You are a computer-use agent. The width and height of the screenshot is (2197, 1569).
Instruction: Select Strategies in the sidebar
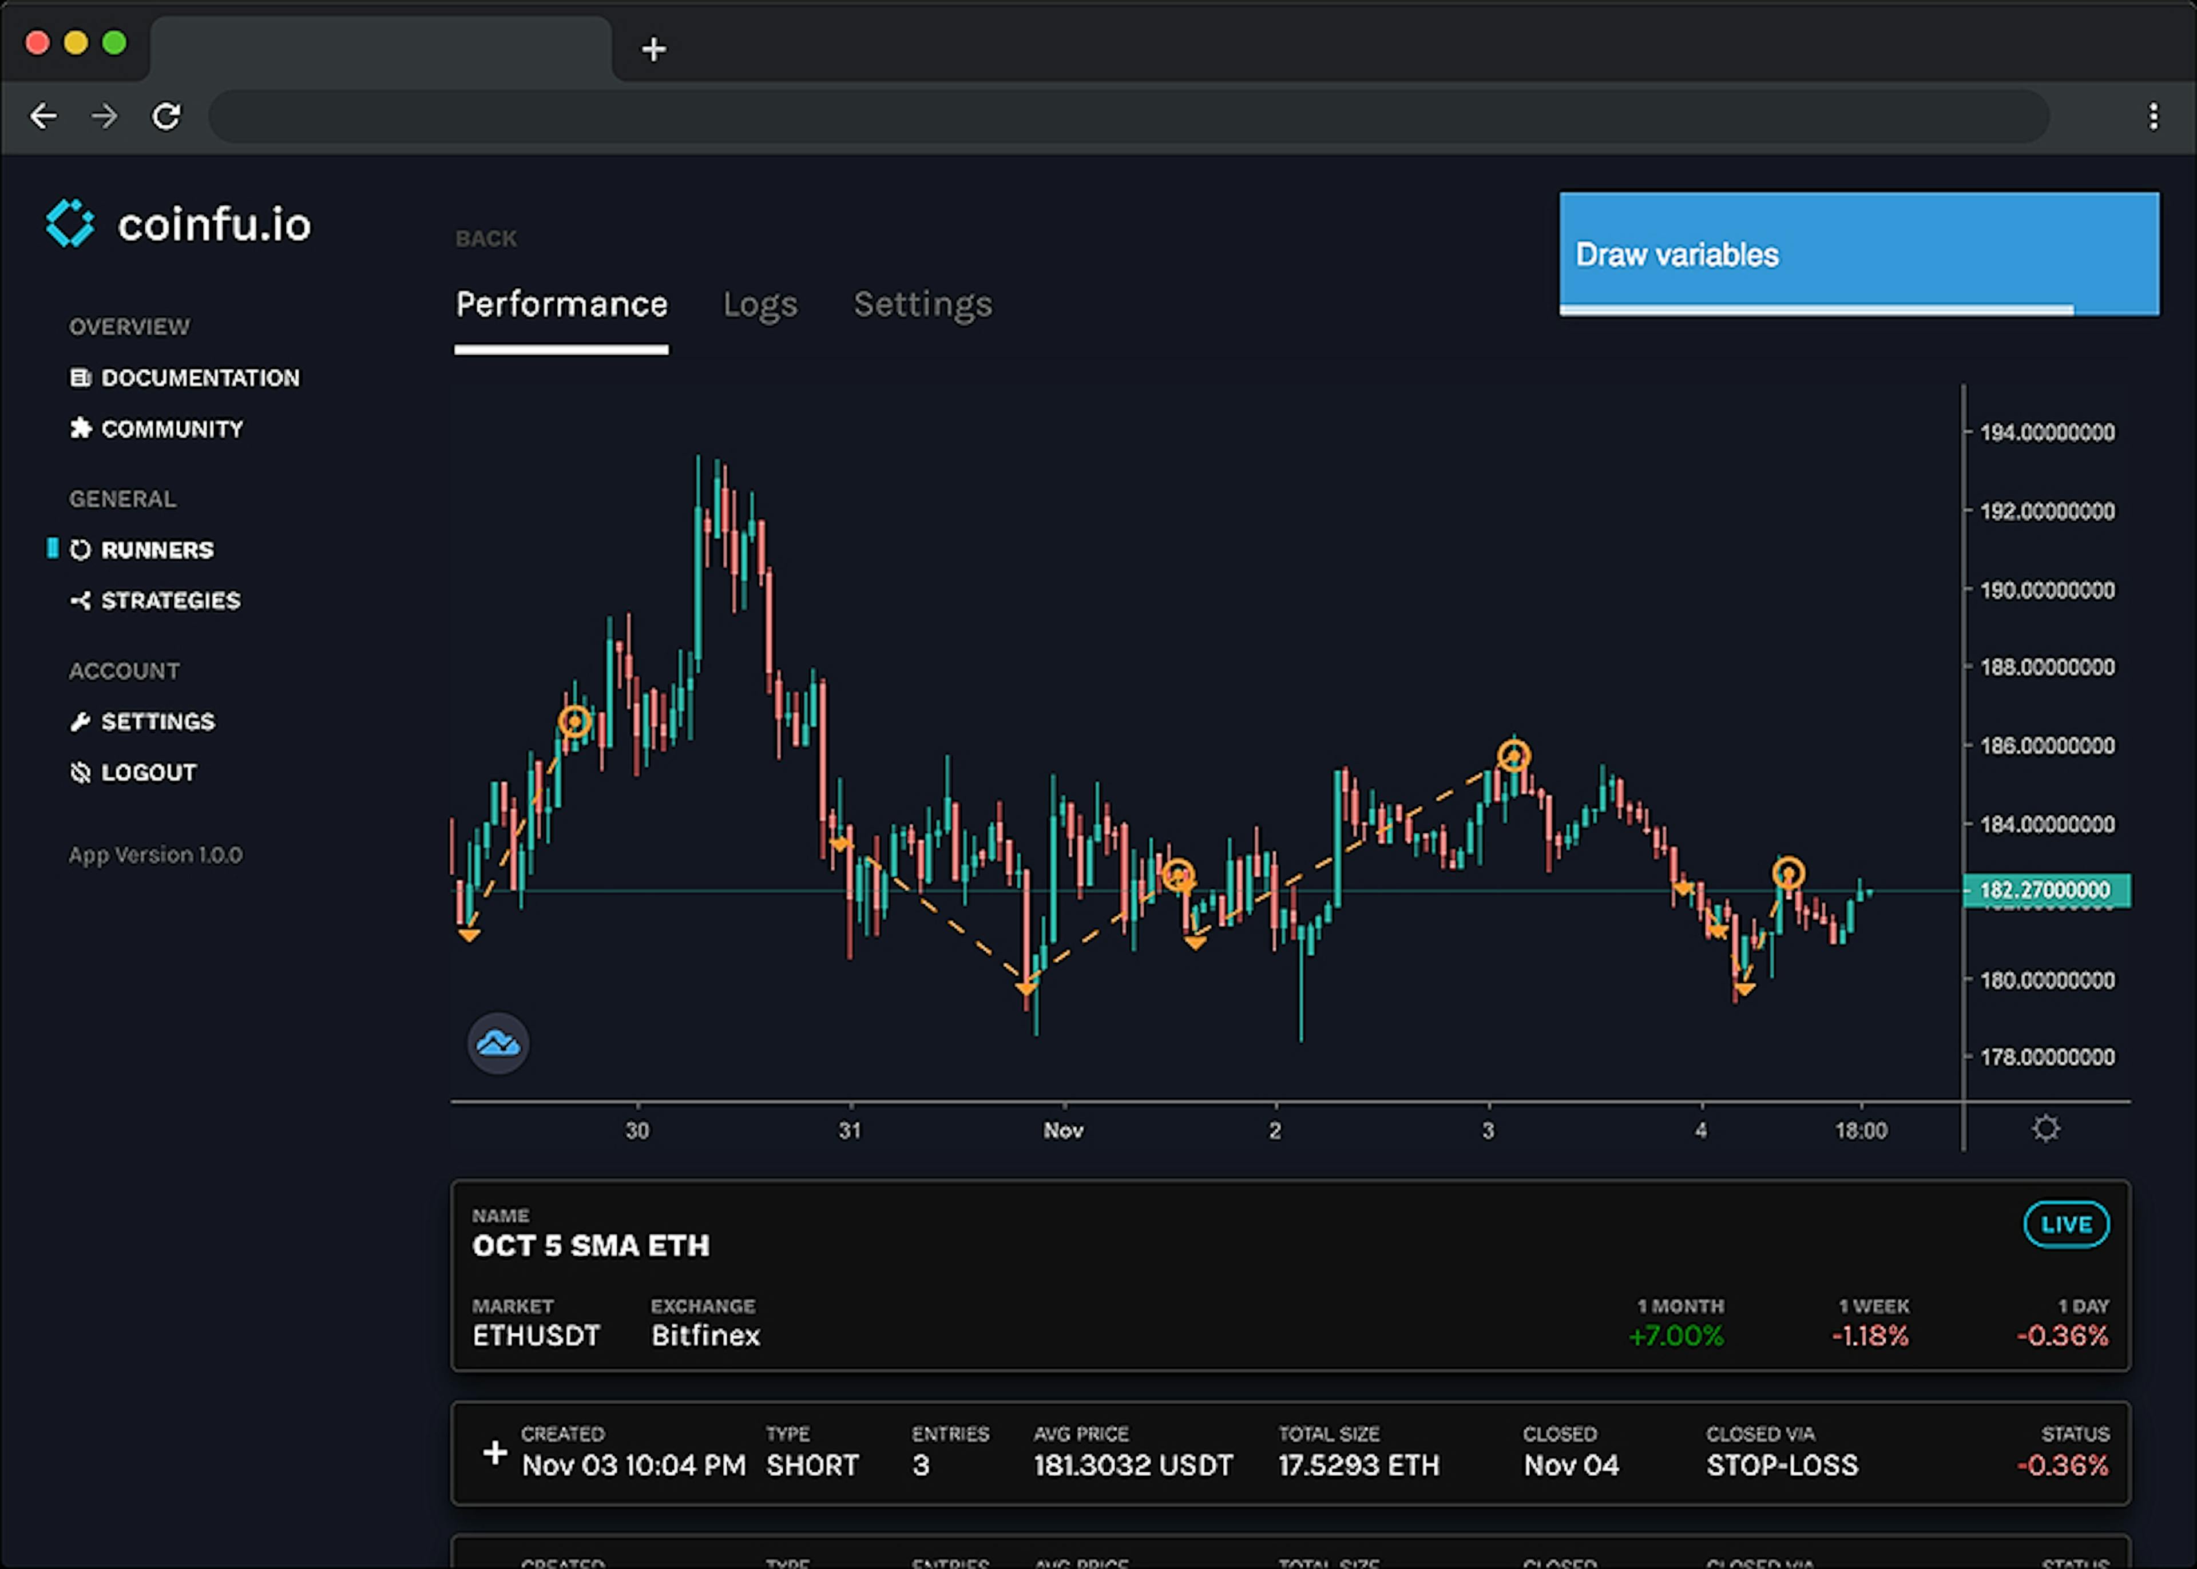[171, 600]
